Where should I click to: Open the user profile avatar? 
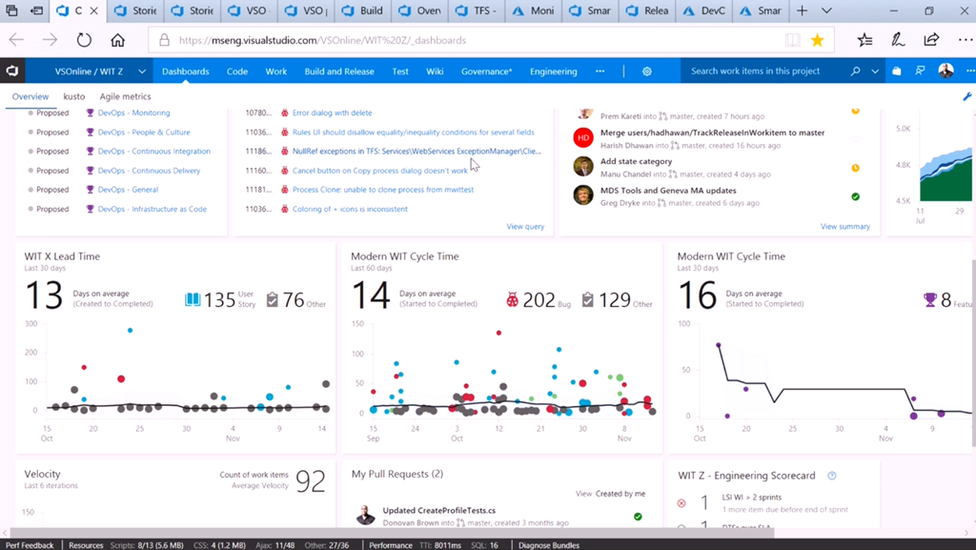(945, 71)
